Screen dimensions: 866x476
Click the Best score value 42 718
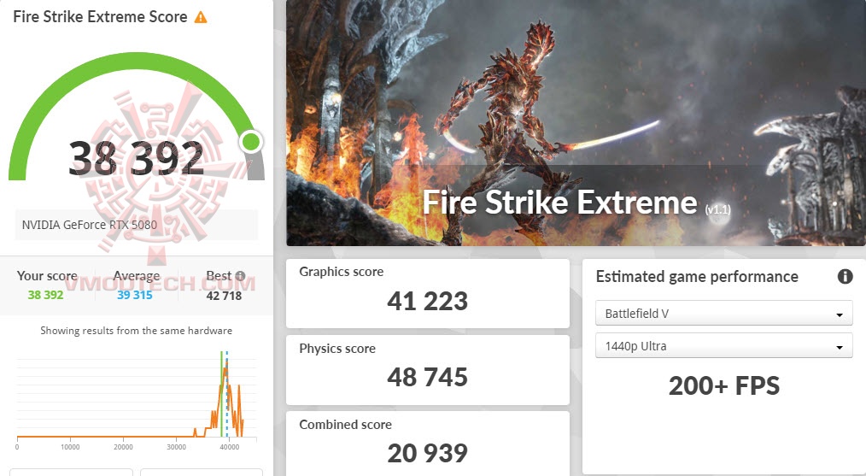point(225,295)
